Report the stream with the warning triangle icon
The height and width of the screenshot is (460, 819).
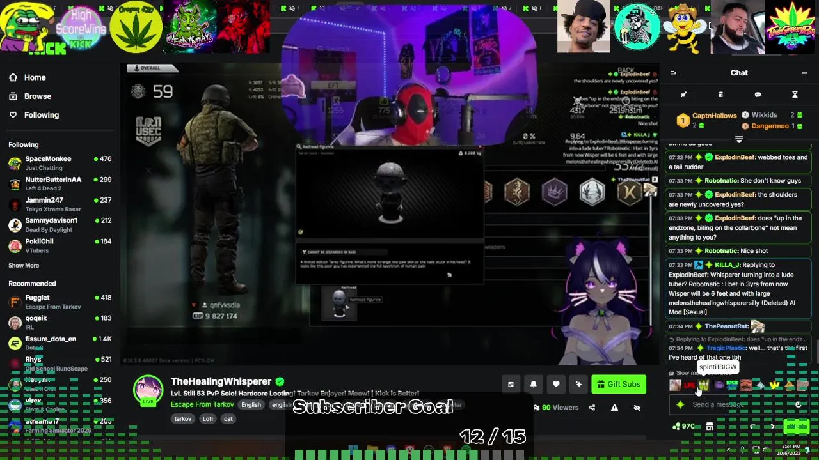tap(614, 408)
